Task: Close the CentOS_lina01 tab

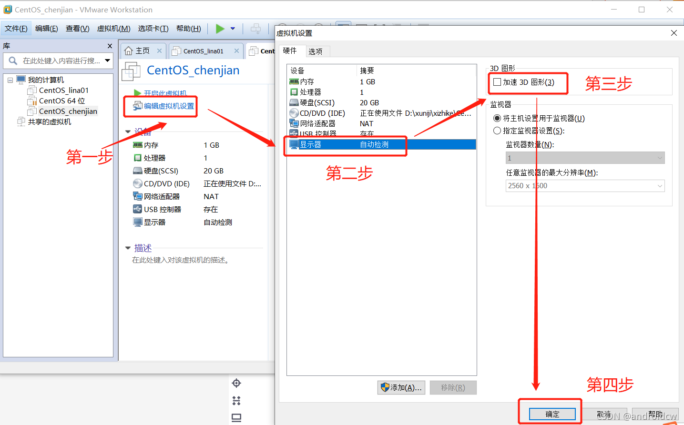Action: coord(236,51)
